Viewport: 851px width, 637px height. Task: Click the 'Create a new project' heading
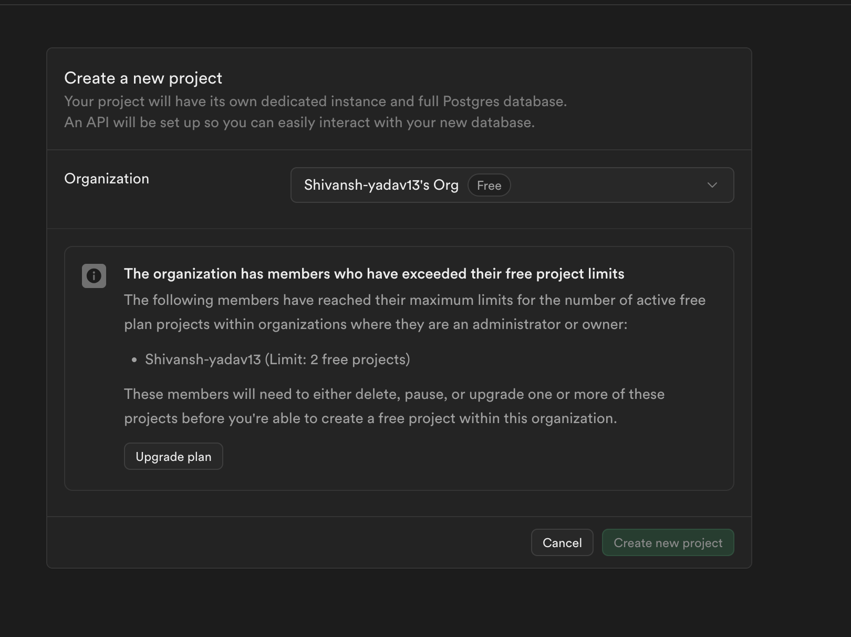coord(143,78)
